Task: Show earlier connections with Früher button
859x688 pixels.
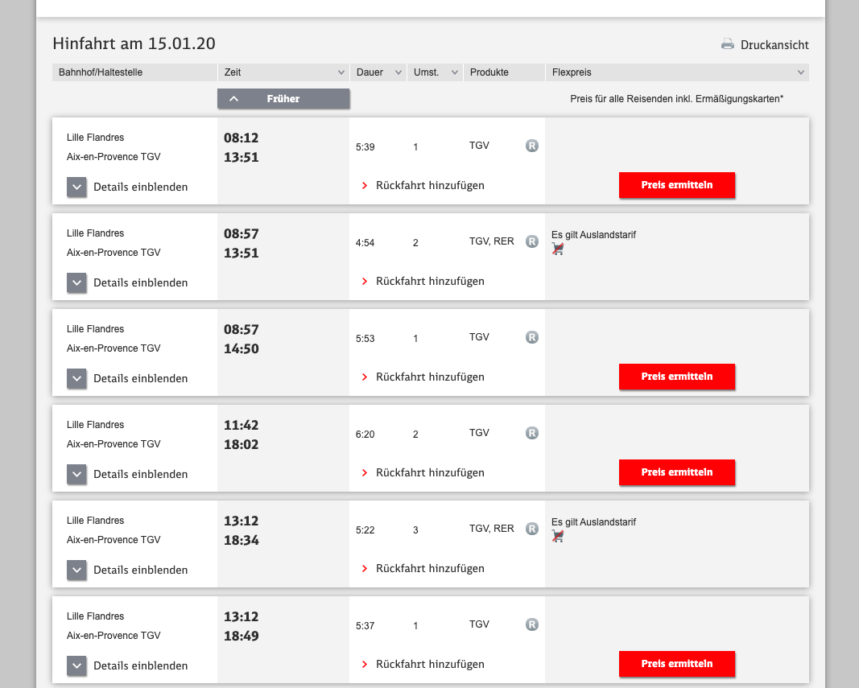Action: (283, 99)
